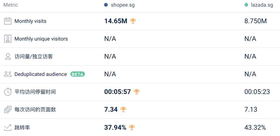Image resolution: width=280 pixels, height=136 pixels.
Task: Click the shopee.sg column header
Action: point(123,5)
